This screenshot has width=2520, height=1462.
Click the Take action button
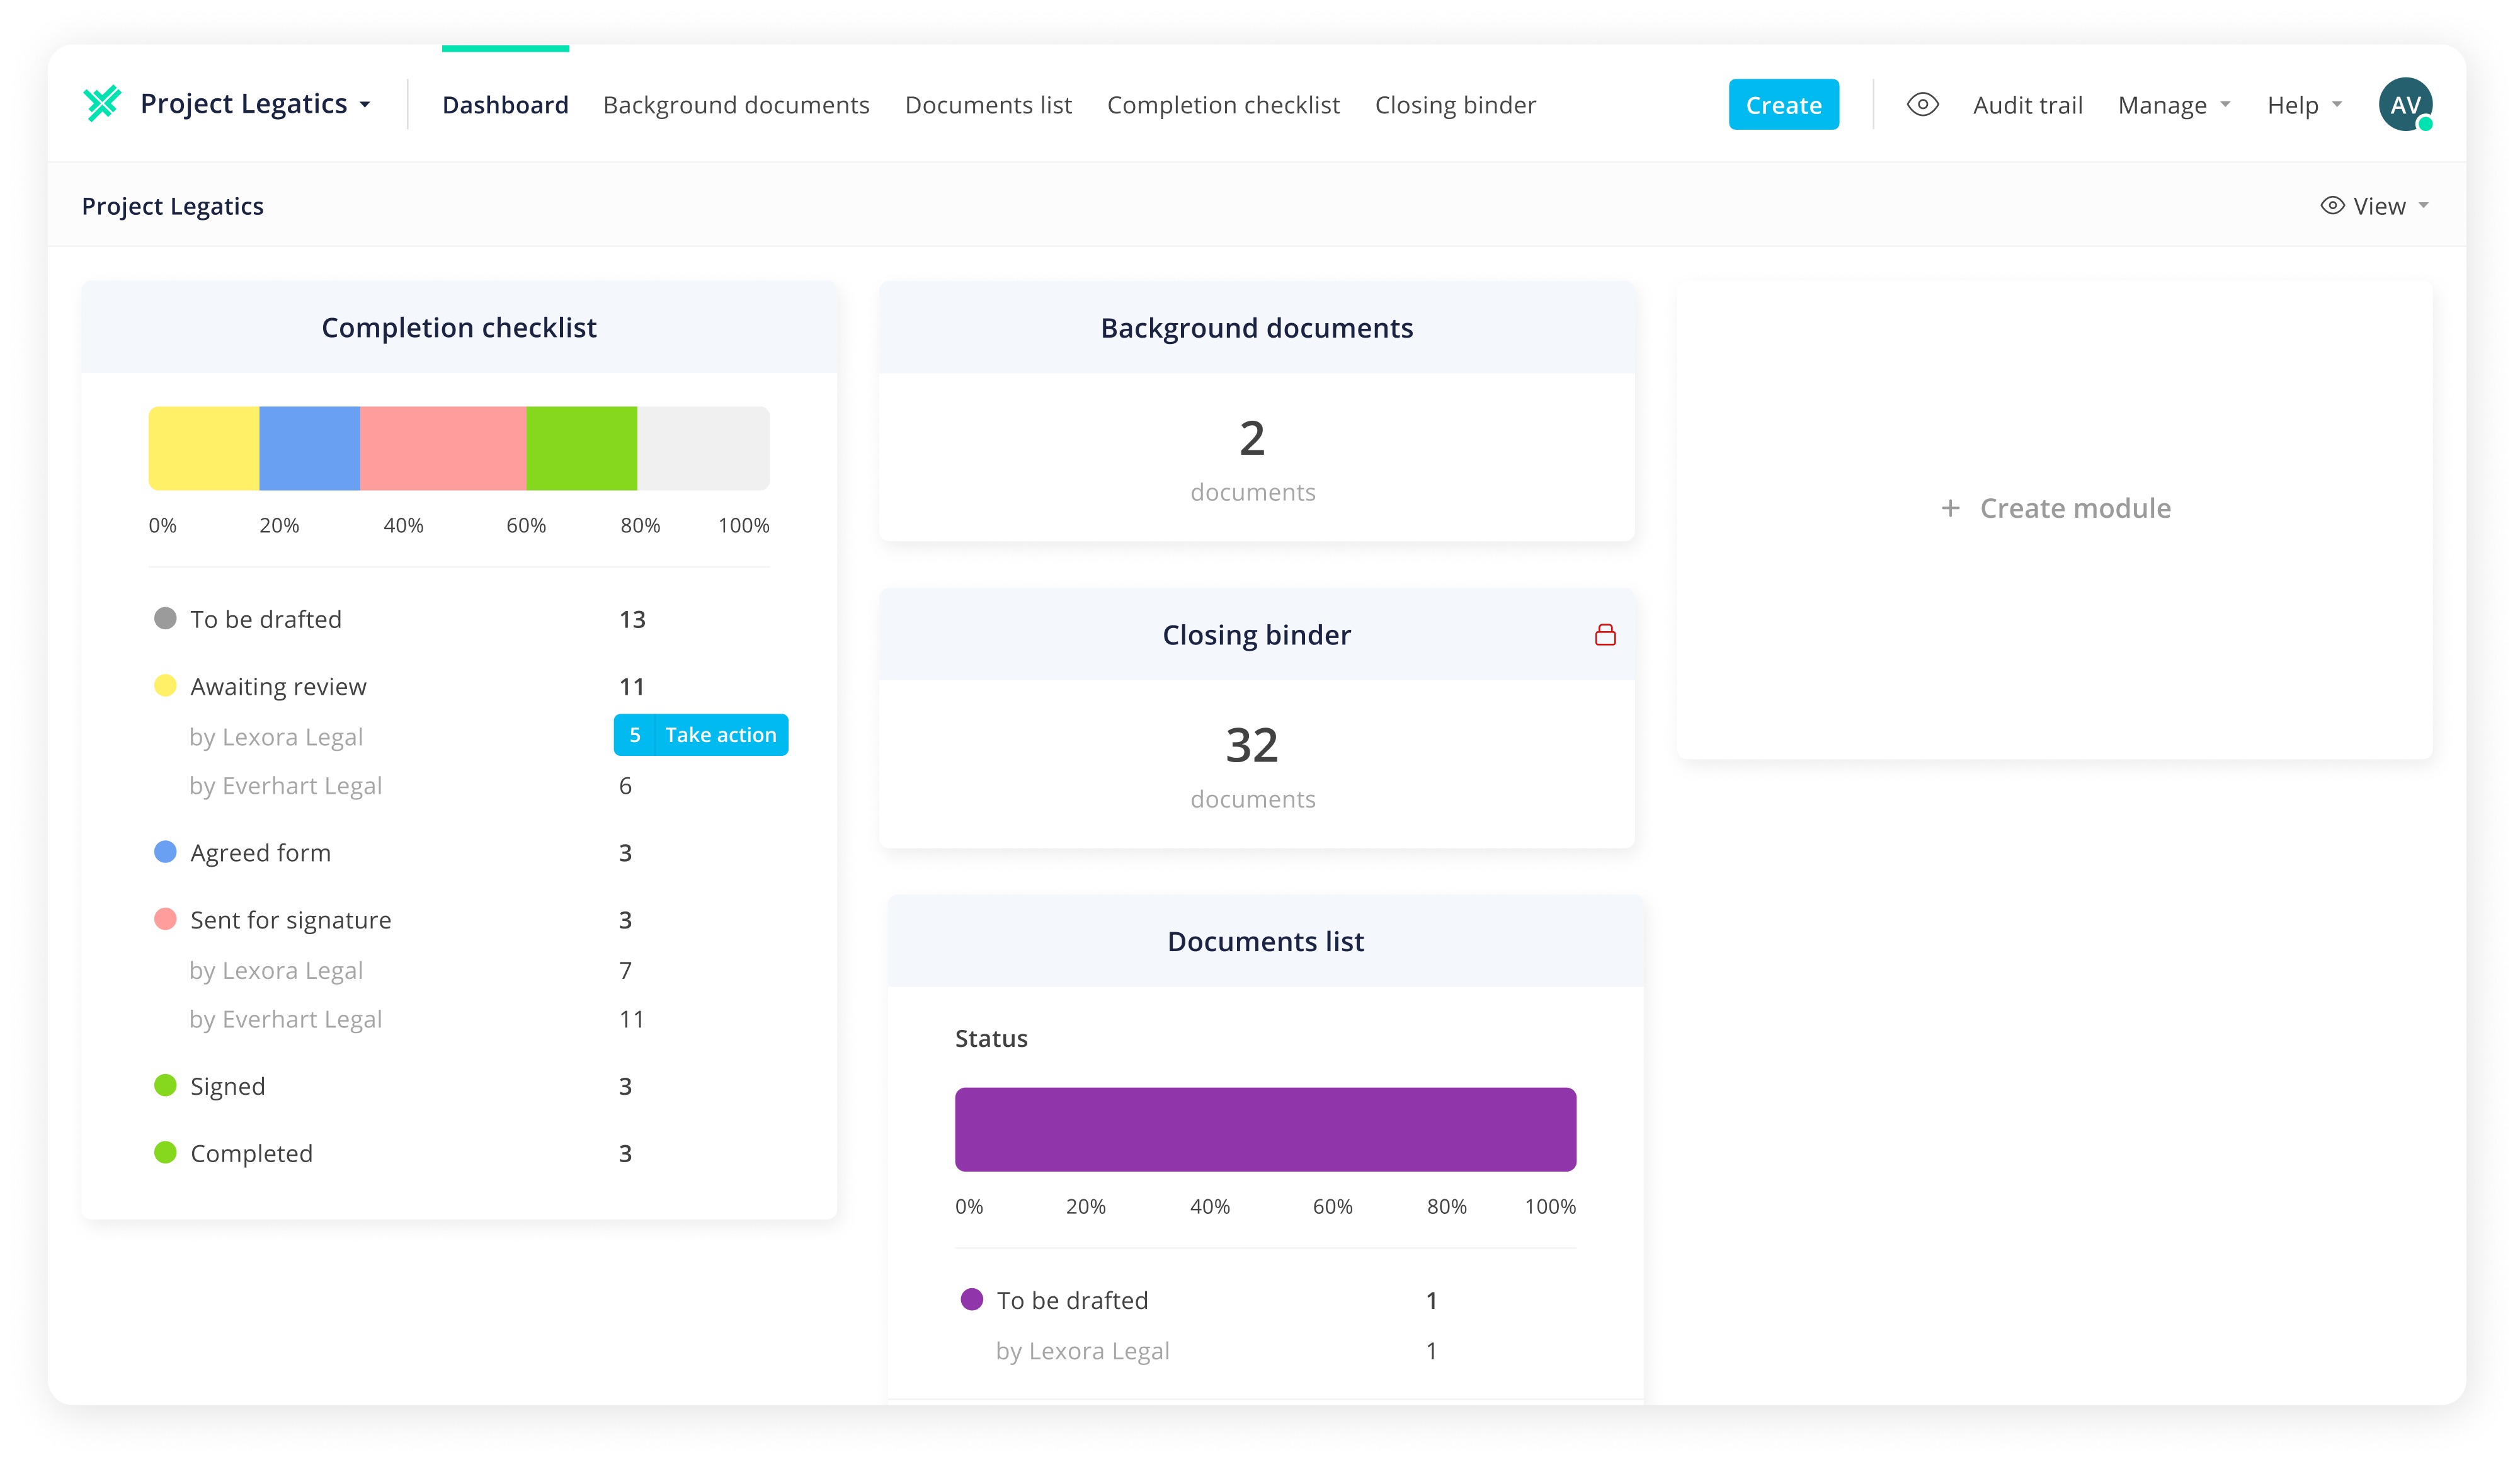point(720,735)
